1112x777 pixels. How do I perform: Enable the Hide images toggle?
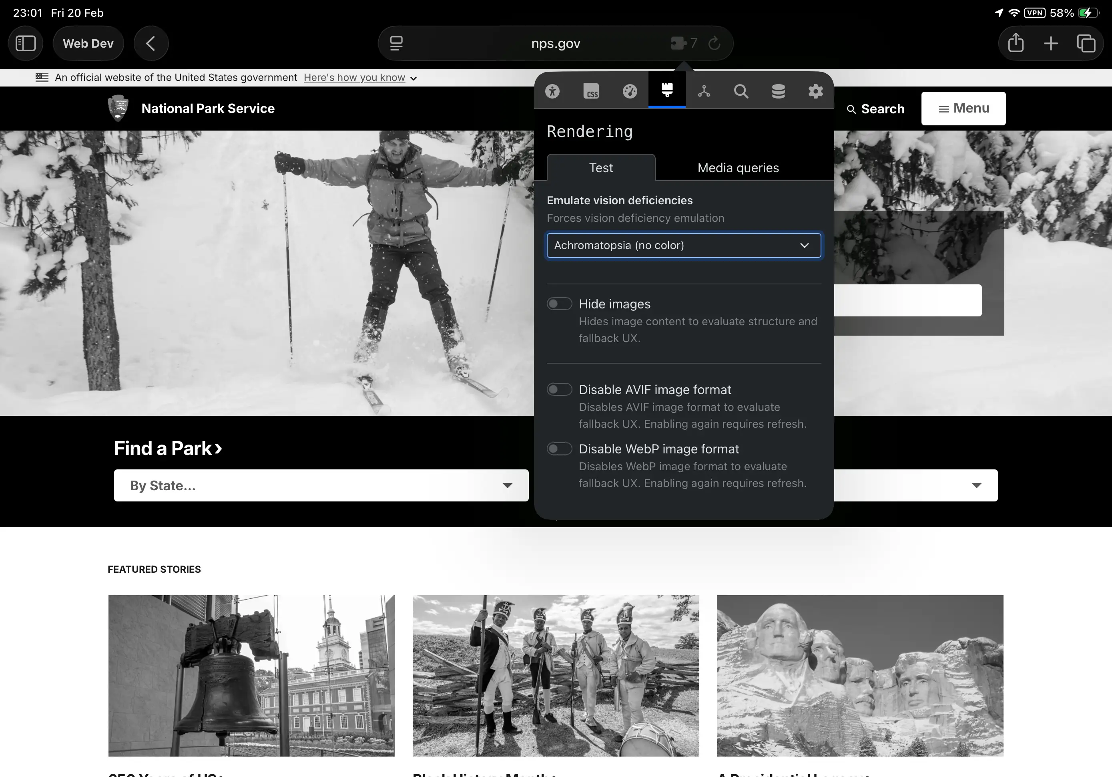[x=559, y=304]
